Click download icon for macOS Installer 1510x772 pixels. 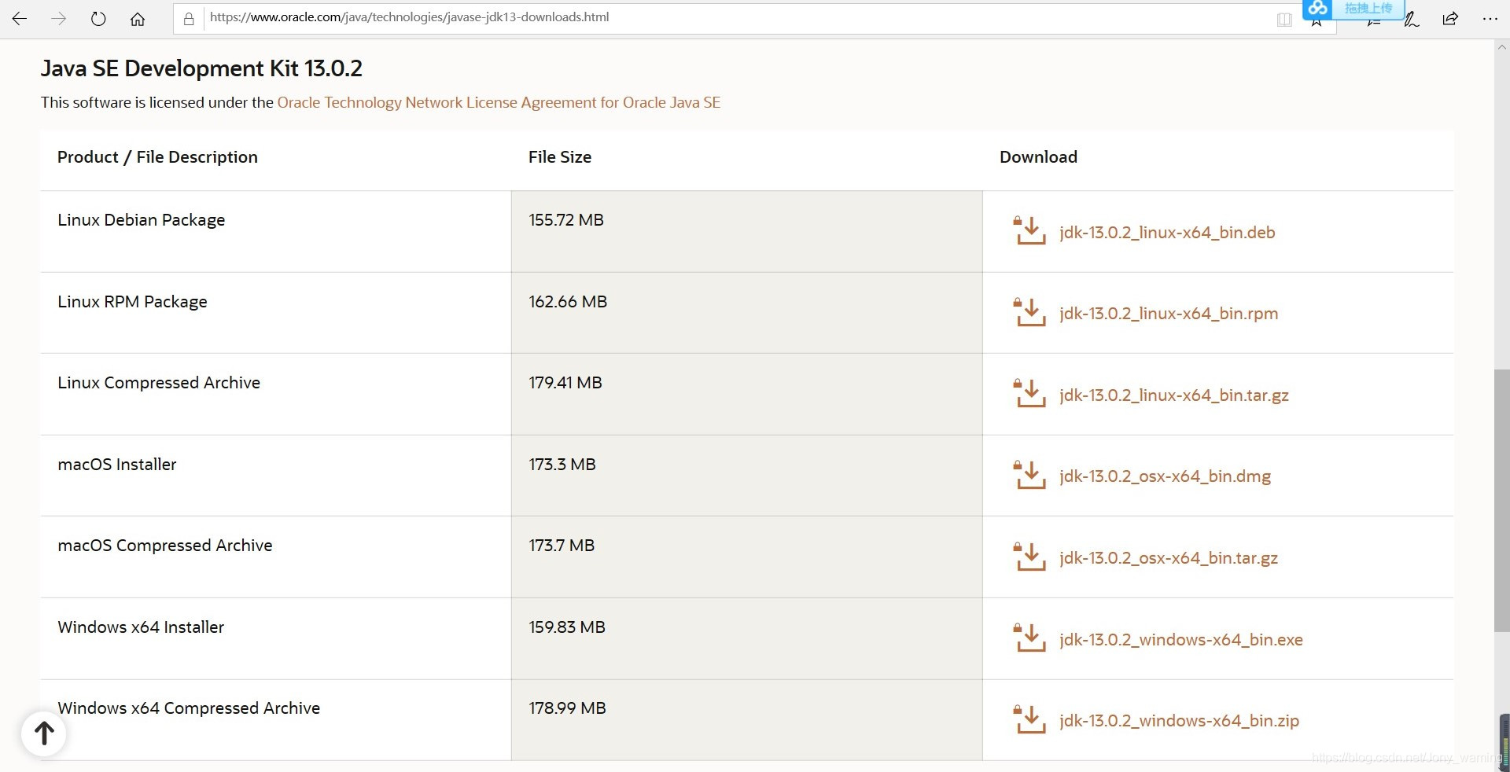[1029, 475]
